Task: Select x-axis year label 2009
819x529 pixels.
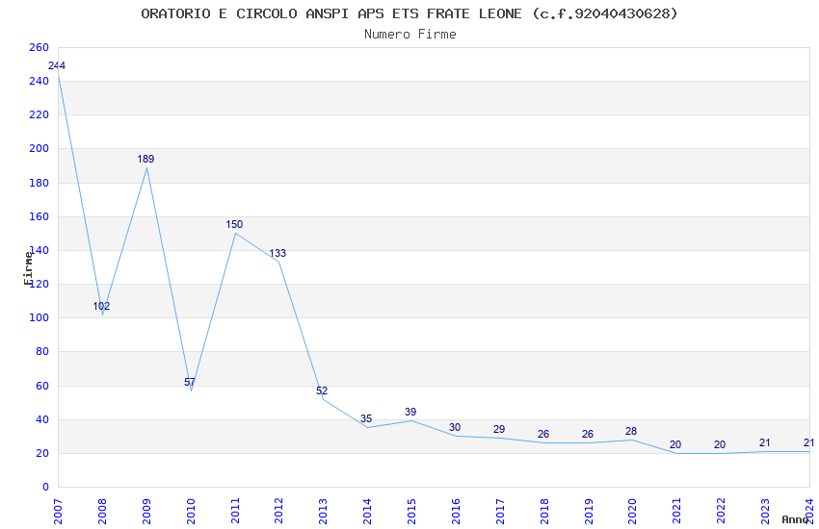Action: click(x=146, y=512)
